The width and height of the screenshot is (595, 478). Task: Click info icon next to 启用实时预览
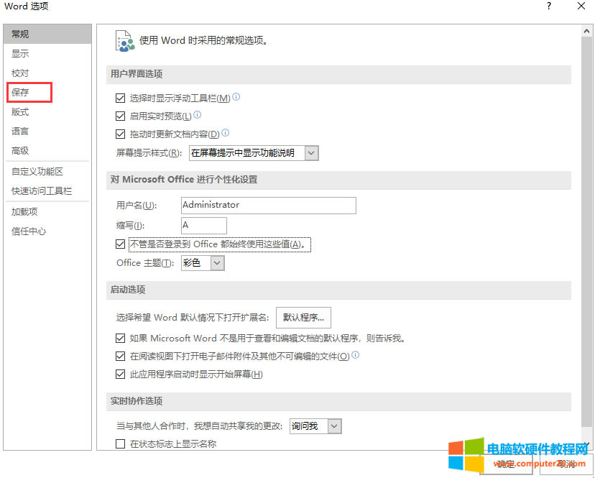tap(198, 114)
